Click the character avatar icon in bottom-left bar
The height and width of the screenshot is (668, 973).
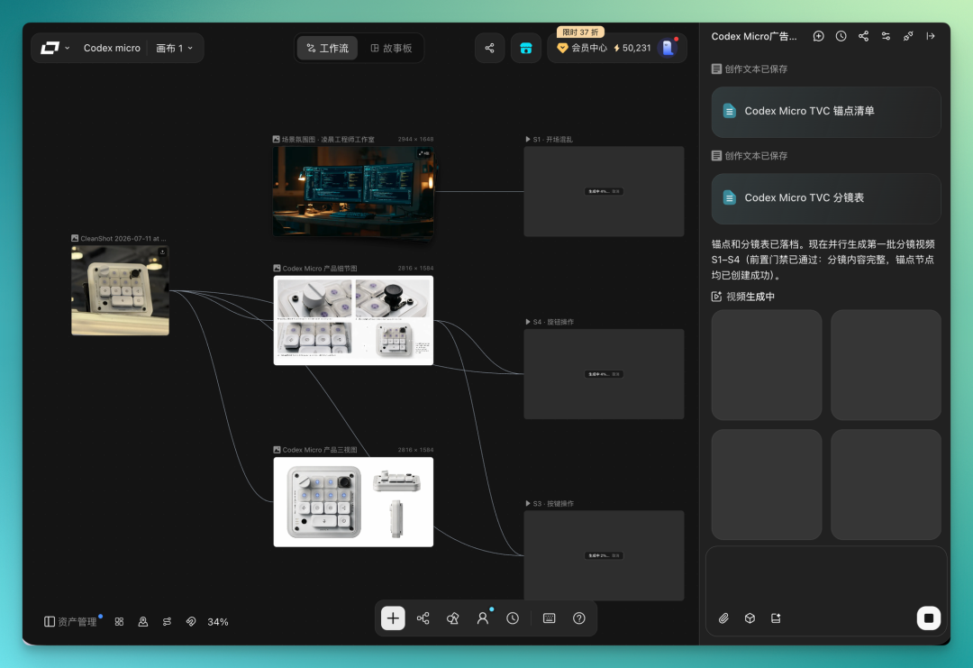[142, 621]
